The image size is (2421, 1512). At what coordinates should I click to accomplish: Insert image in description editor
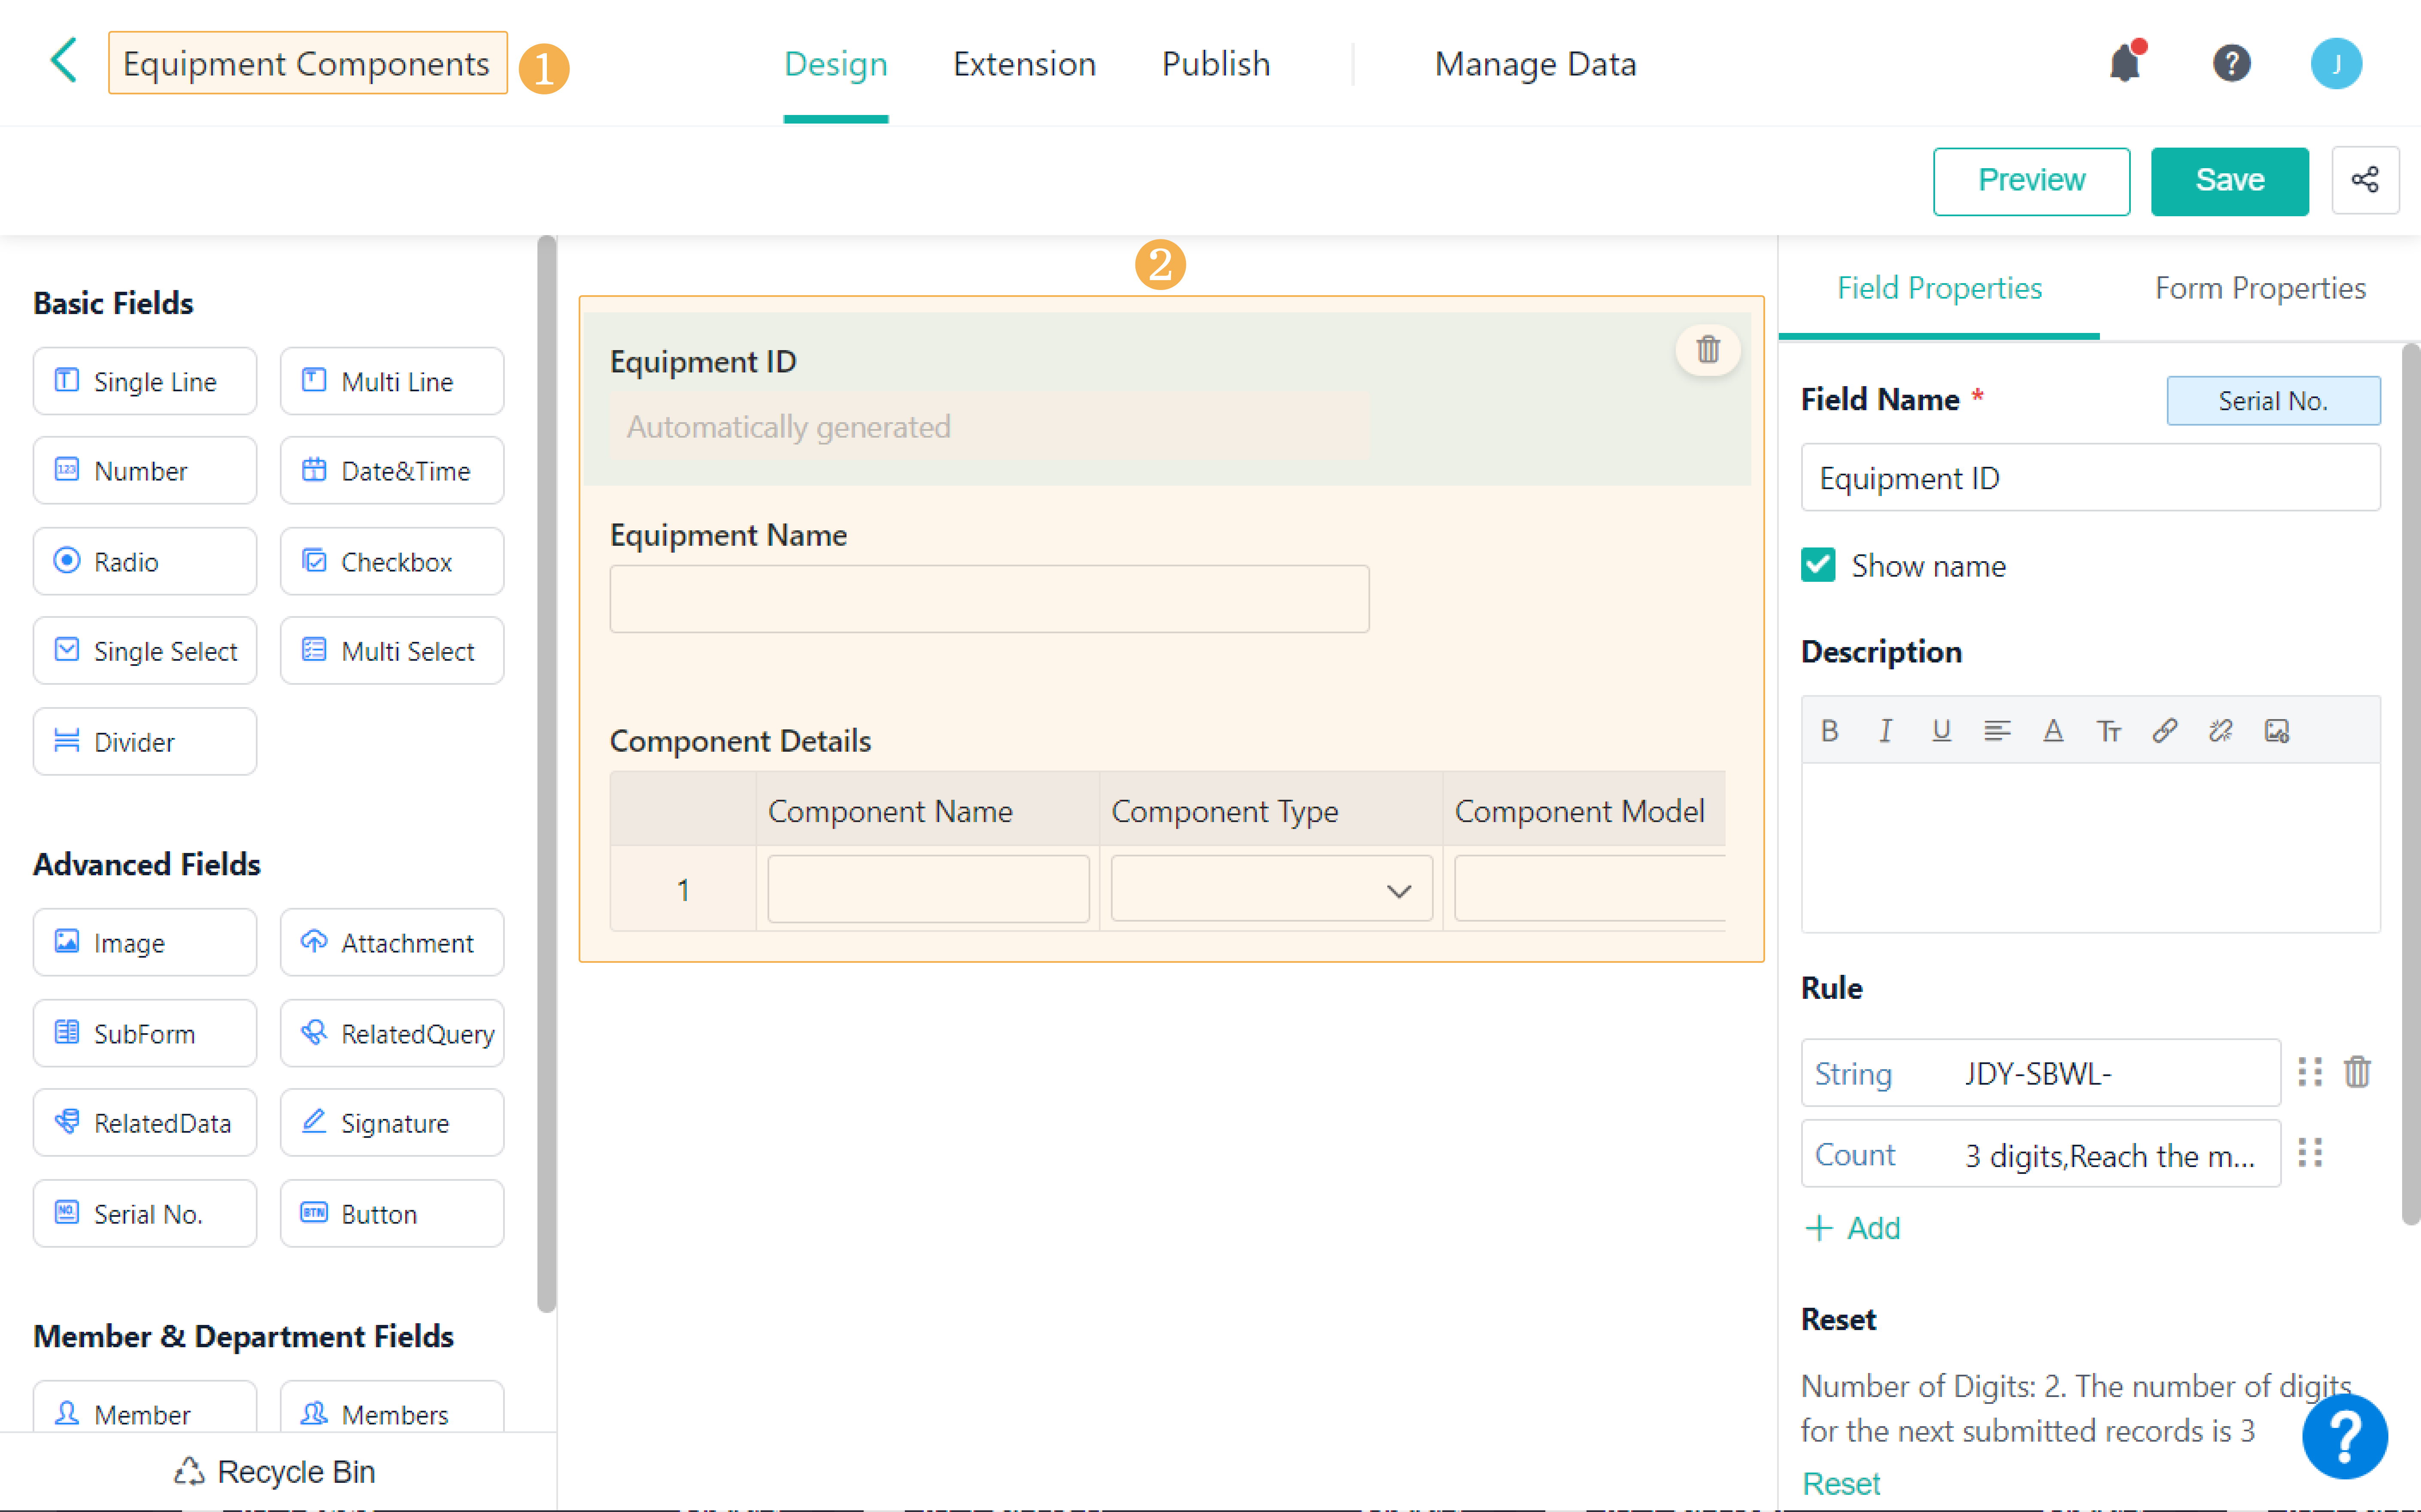[2277, 731]
